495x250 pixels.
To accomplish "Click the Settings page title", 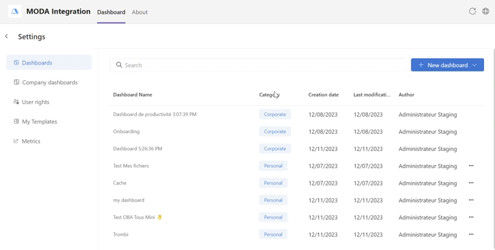I will (x=31, y=37).
